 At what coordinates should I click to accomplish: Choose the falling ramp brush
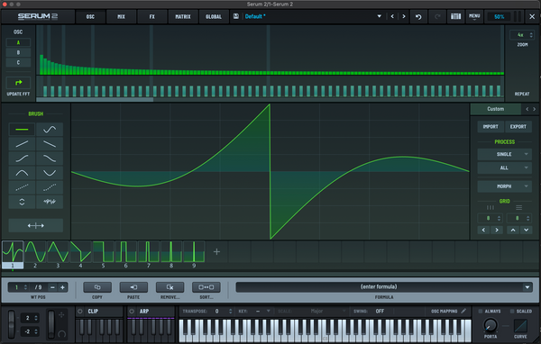(x=50, y=144)
